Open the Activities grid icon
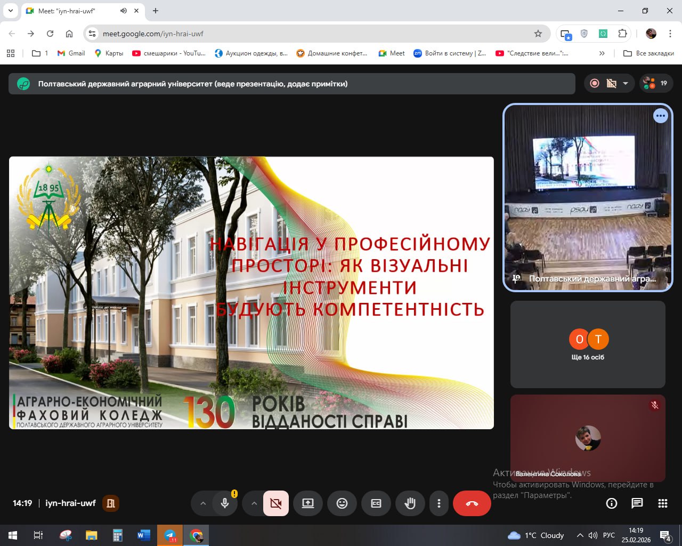The width and height of the screenshot is (682, 546). (662, 503)
